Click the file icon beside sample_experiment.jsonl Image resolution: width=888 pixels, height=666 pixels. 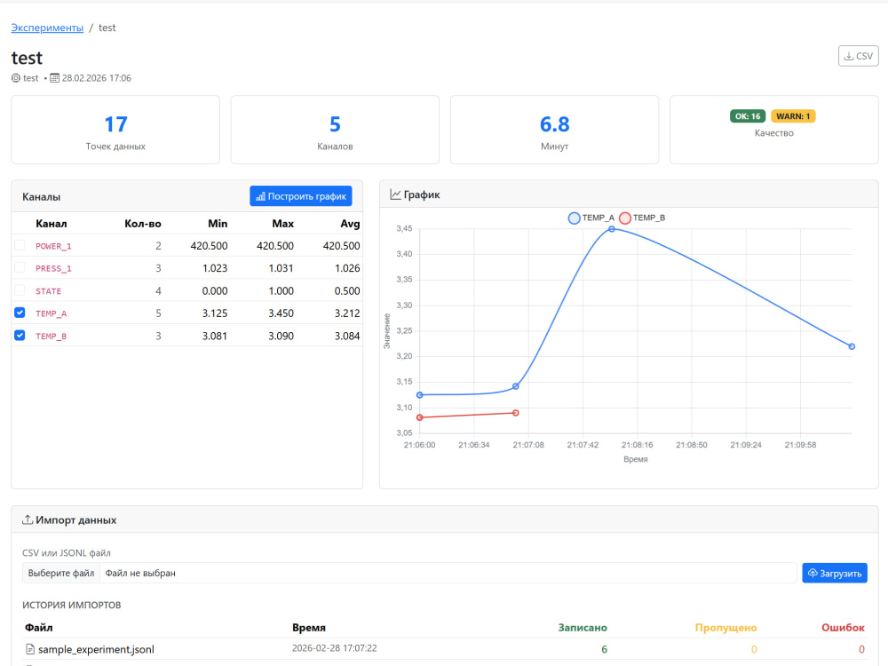point(30,649)
